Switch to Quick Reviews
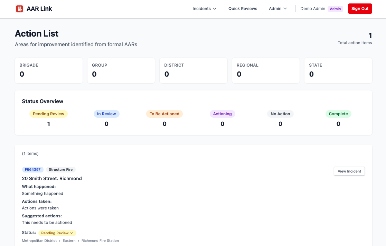This screenshot has width=386, height=246. pyautogui.click(x=243, y=8)
